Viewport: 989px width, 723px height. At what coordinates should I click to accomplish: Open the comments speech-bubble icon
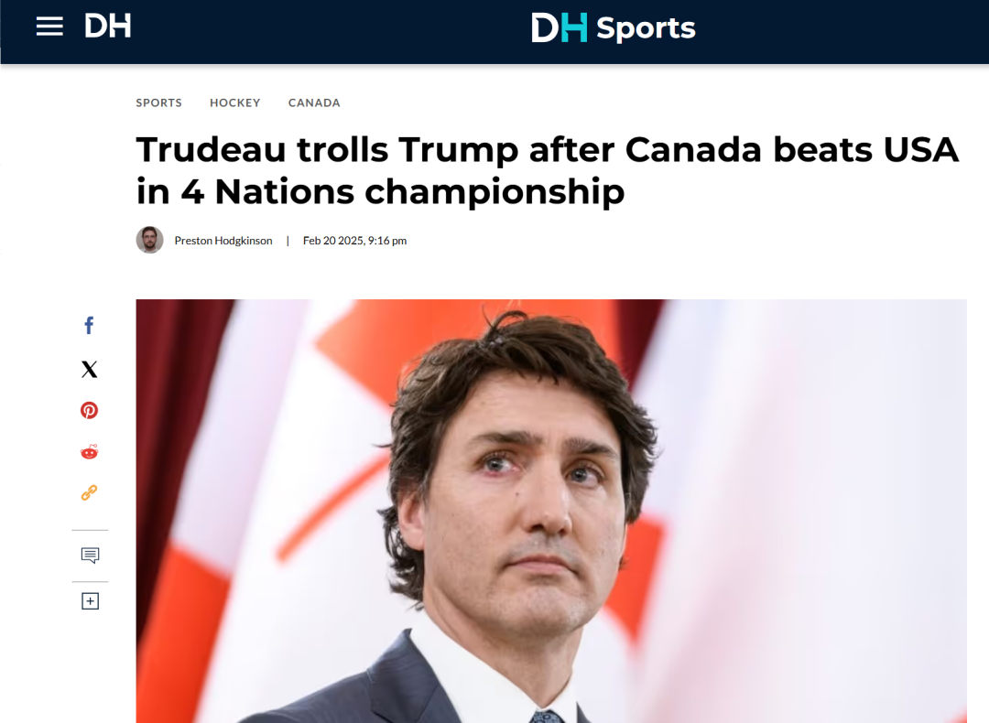tap(90, 556)
